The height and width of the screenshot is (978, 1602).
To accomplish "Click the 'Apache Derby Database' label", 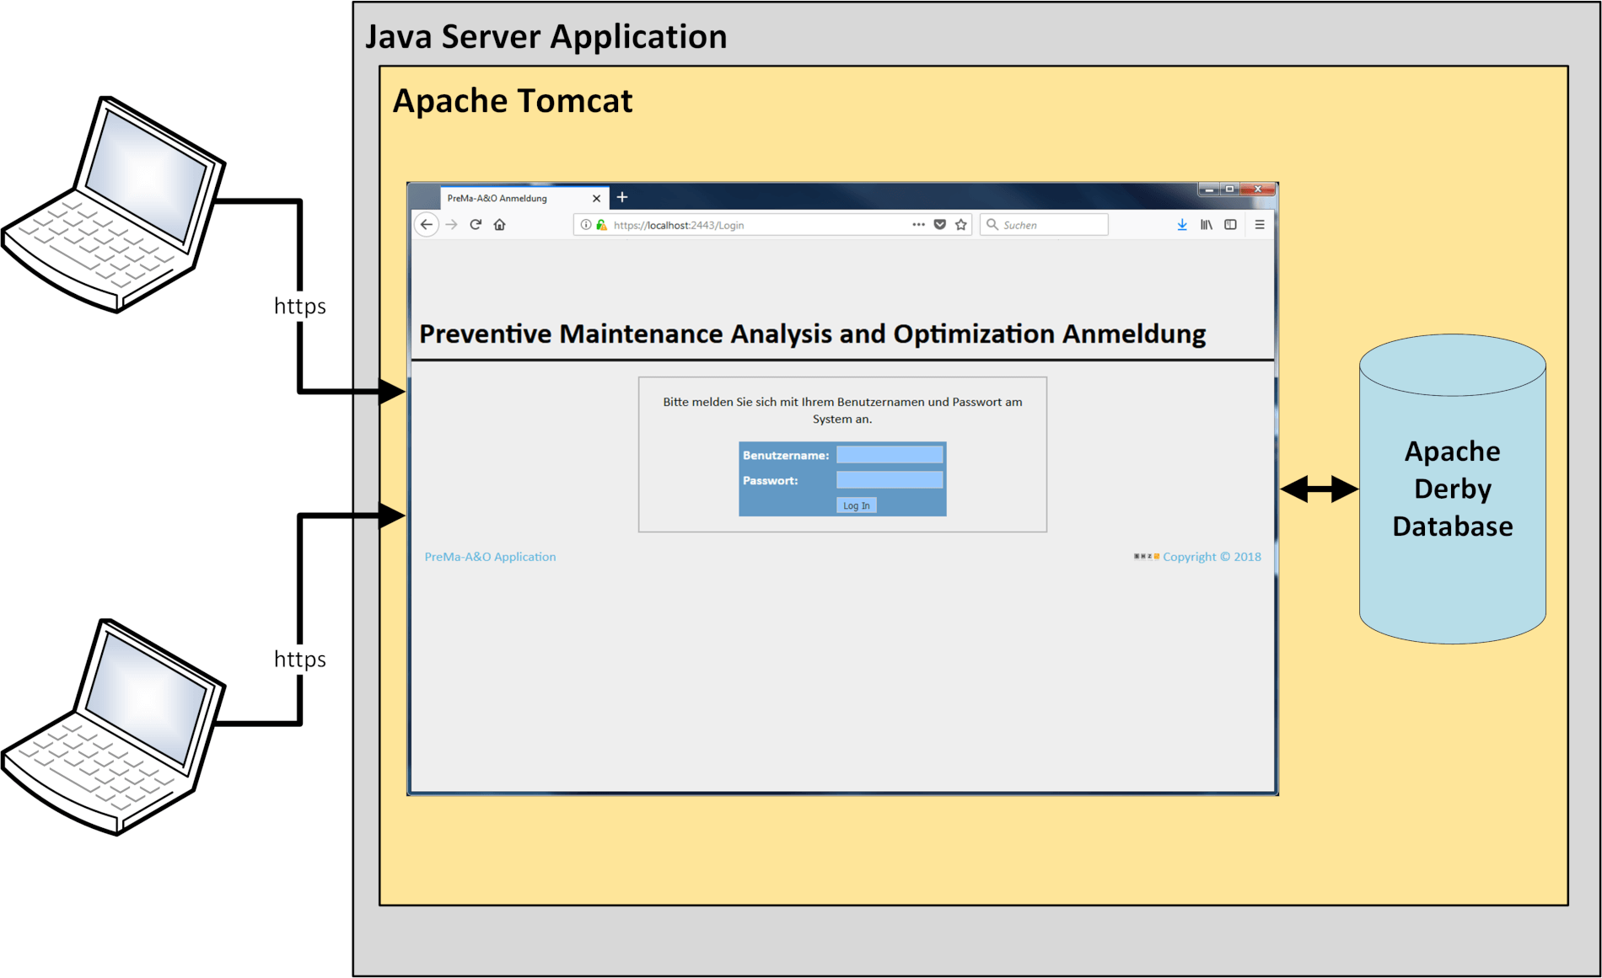I will point(1453,489).
